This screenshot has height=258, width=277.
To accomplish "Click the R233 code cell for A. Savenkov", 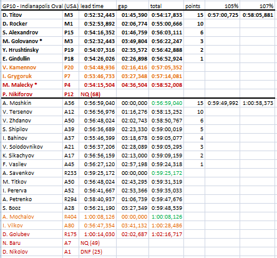I will 70,173.
